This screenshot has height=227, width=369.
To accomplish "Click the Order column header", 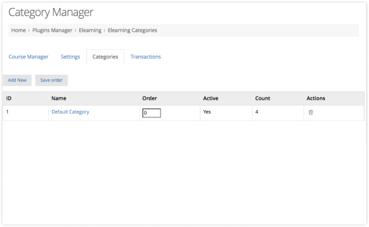I will (150, 98).
